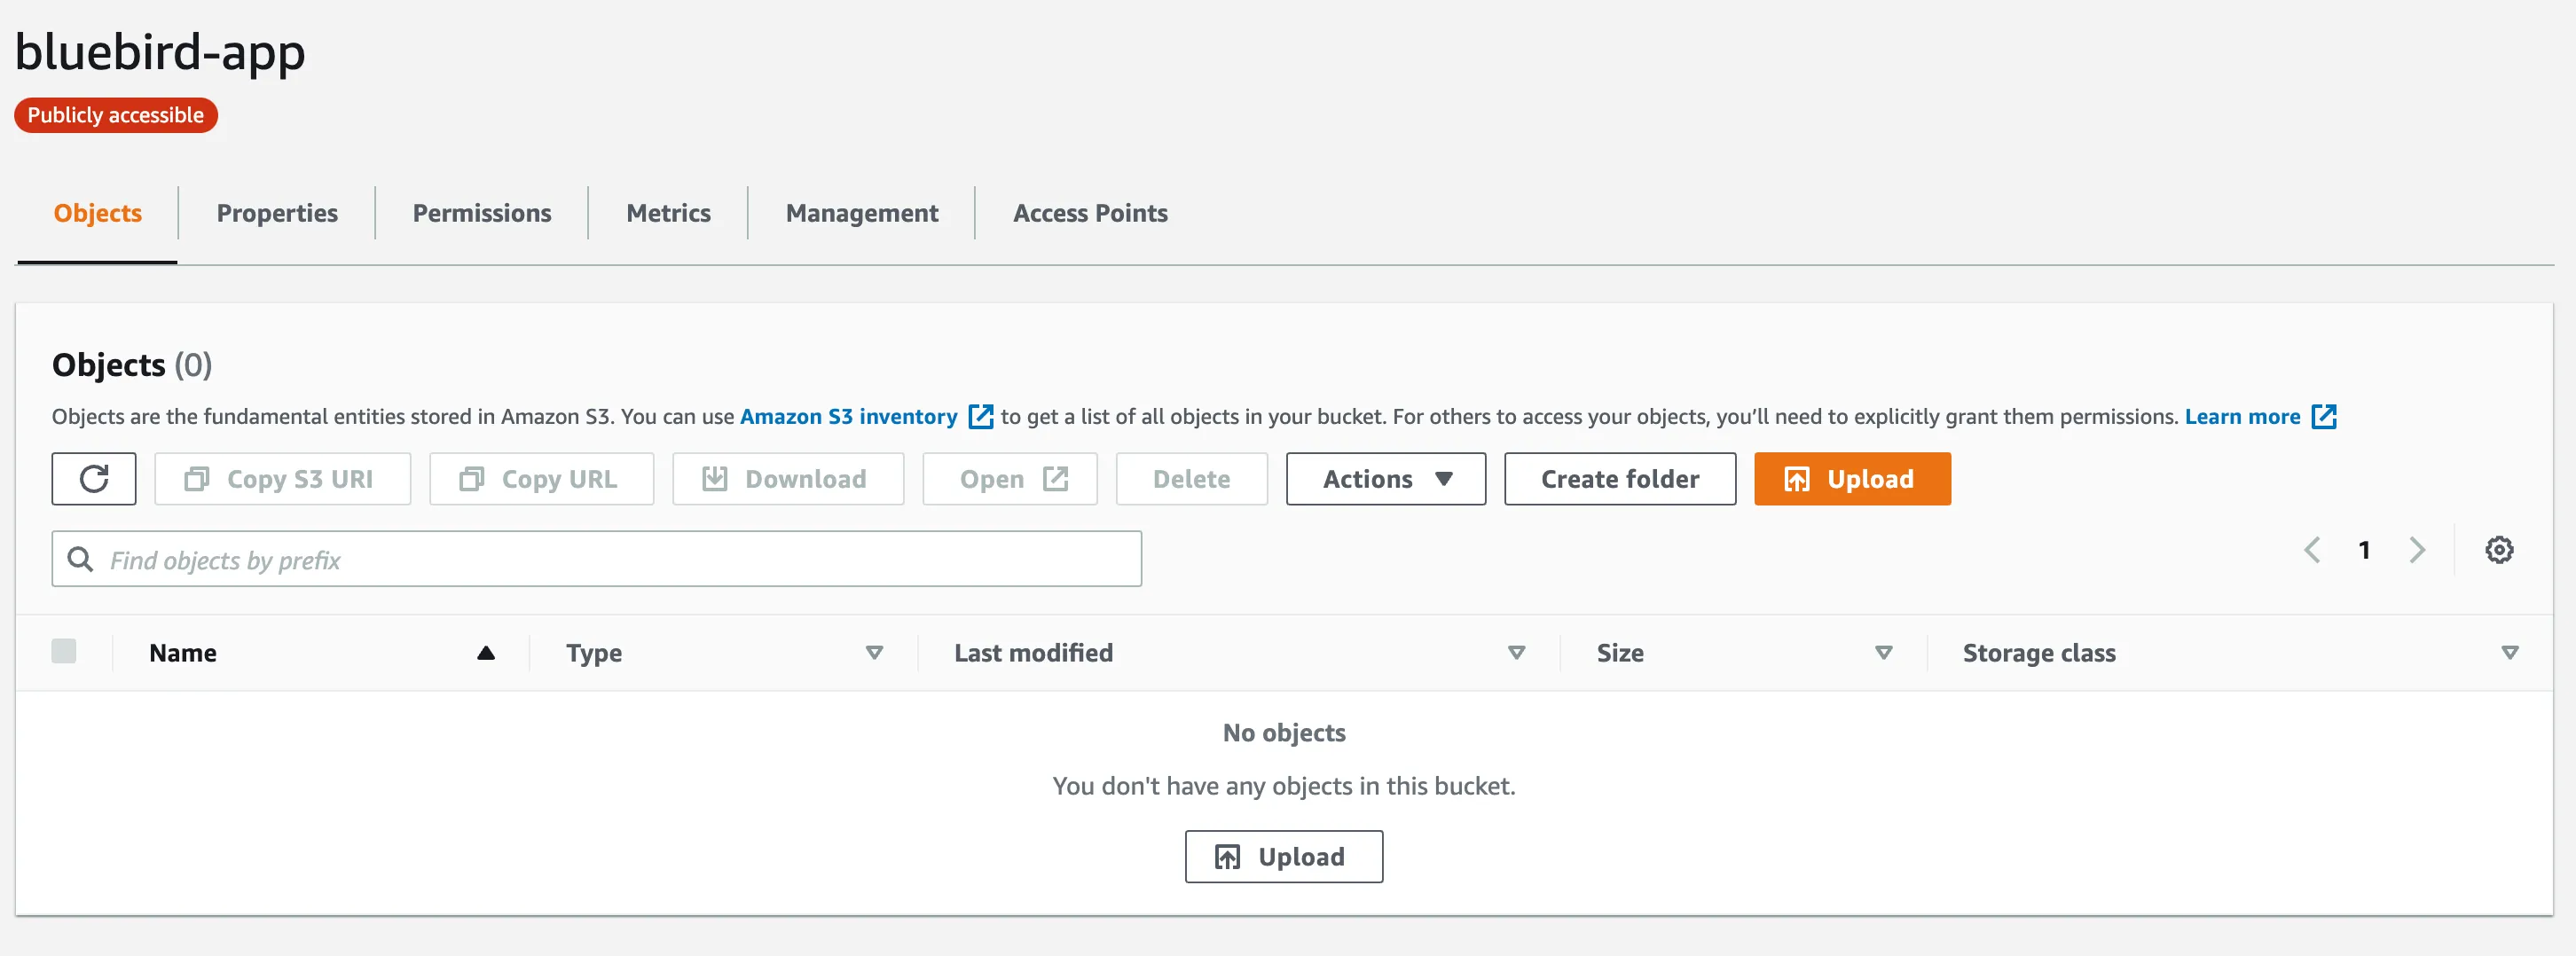Image resolution: width=2576 pixels, height=956 pixels.
Task: Sort by Size column arrow
Action: (x=1883, y=653)
